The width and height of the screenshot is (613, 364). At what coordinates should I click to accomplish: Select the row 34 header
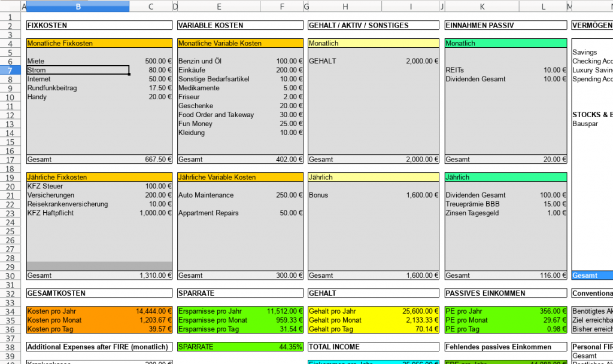tap(10, 311)
